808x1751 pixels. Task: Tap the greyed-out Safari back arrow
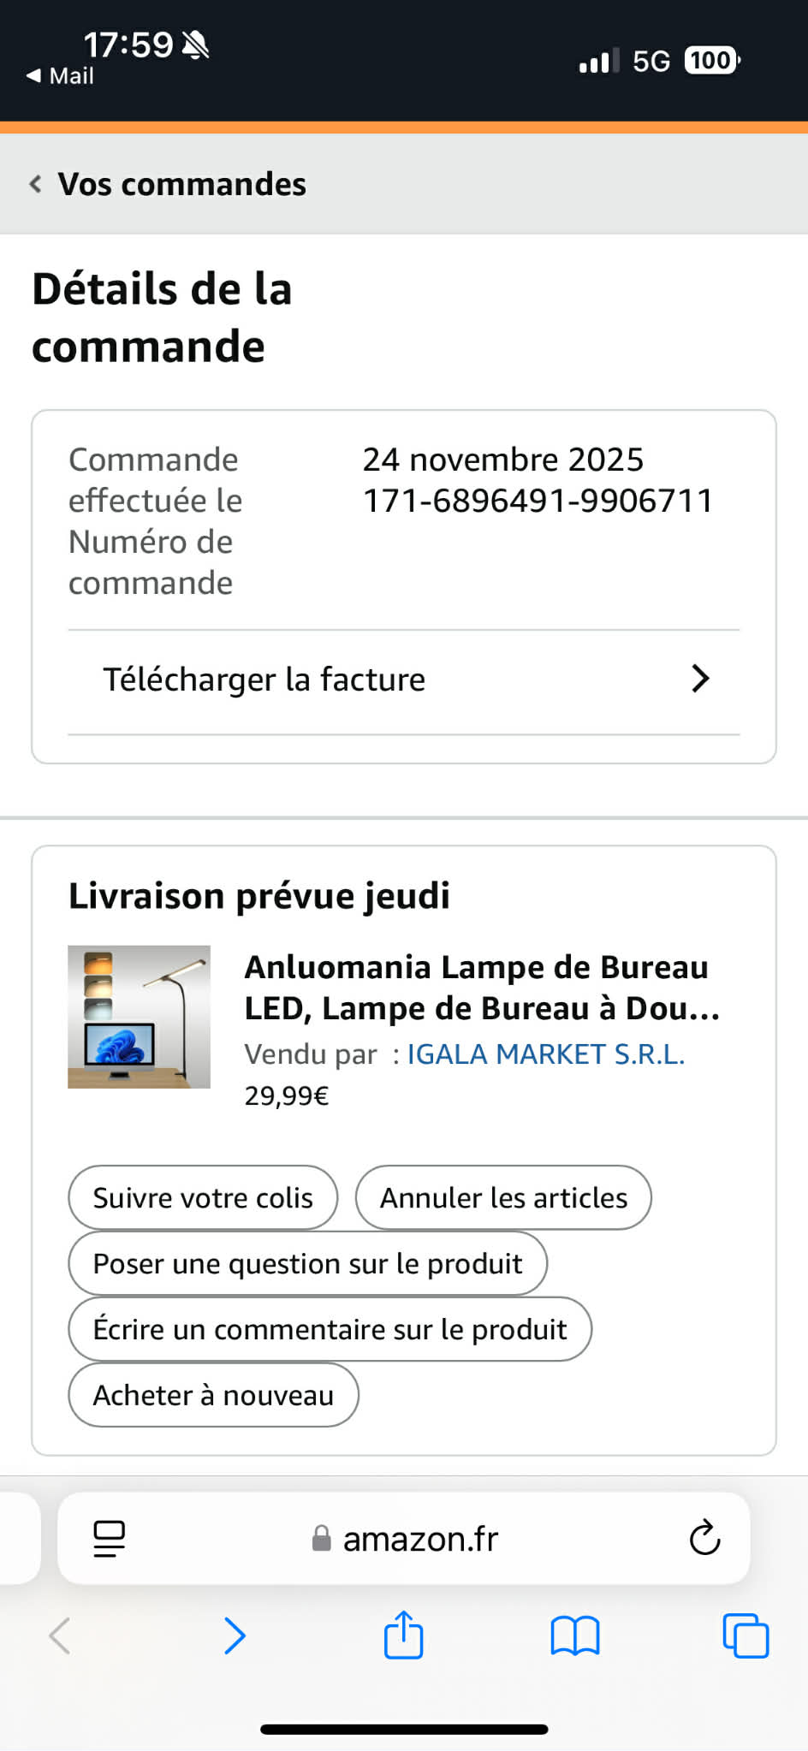click(x=60, y=1635)
